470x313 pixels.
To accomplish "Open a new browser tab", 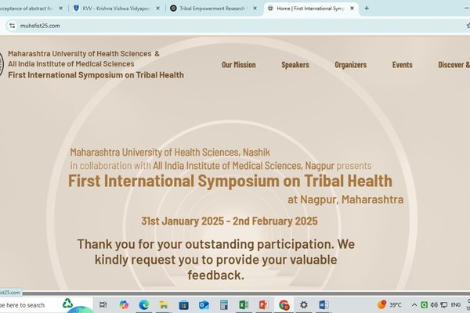I will 367,8.
